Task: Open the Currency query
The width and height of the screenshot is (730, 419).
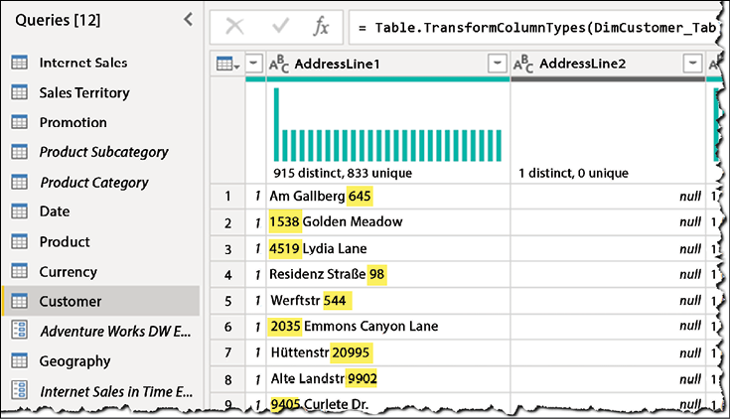Action: [68, 271]
